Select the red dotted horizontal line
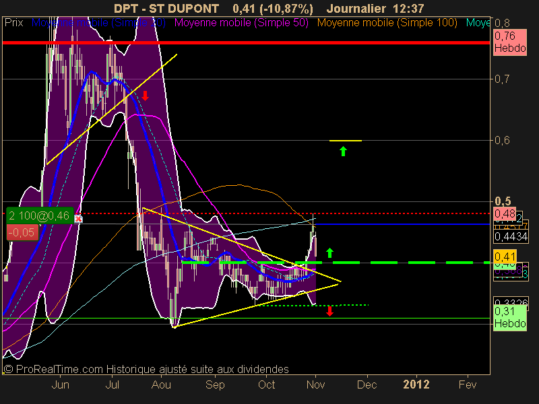Image resolution: width=539 pixels, height=404 pixels. pos(246,213)
